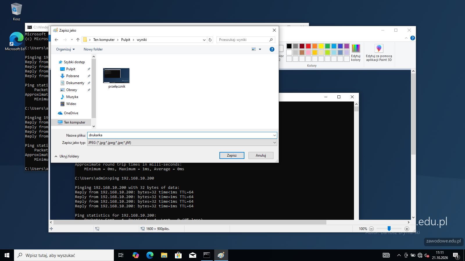
Task: Expand the Nazwa pliku dropdown arrow
Action: 274,135
